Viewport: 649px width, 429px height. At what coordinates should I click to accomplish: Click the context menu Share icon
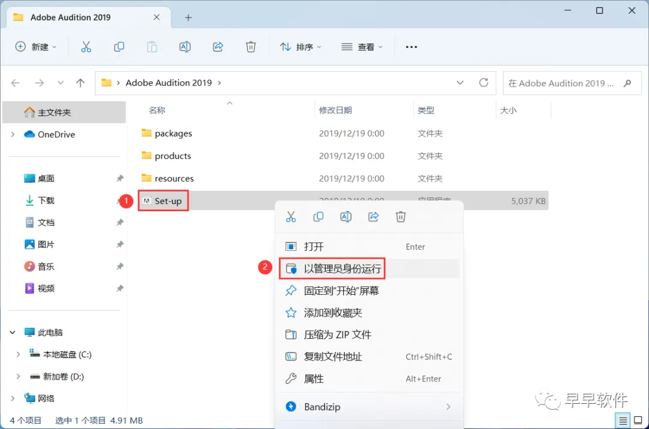tap(373, 217)
